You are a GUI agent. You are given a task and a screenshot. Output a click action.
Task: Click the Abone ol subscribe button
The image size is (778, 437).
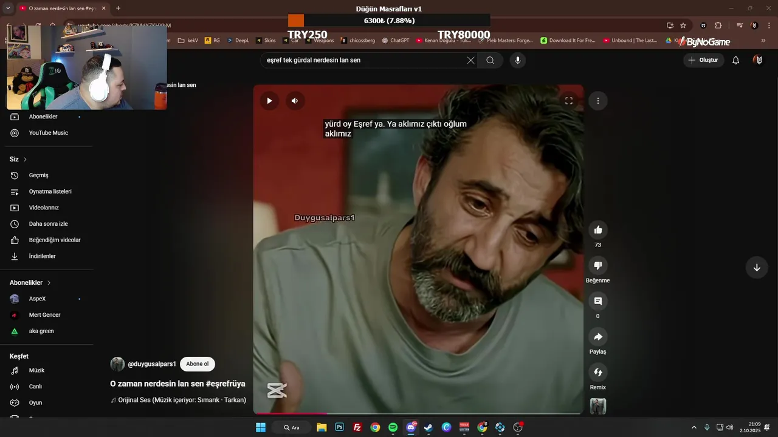coord(198,364)
